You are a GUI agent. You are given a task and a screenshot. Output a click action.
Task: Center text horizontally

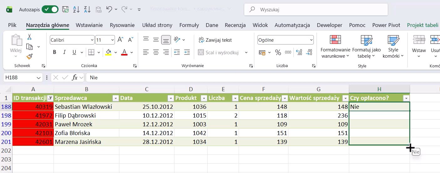(156, 52)
